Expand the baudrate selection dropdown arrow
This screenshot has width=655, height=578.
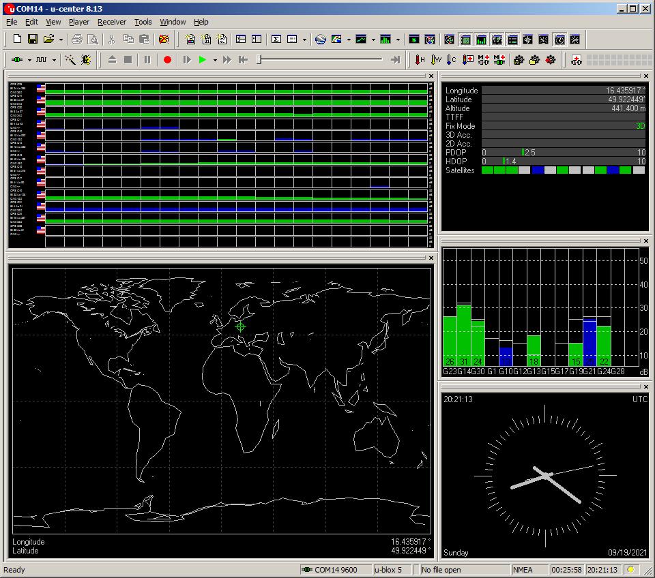click(54, 60)
